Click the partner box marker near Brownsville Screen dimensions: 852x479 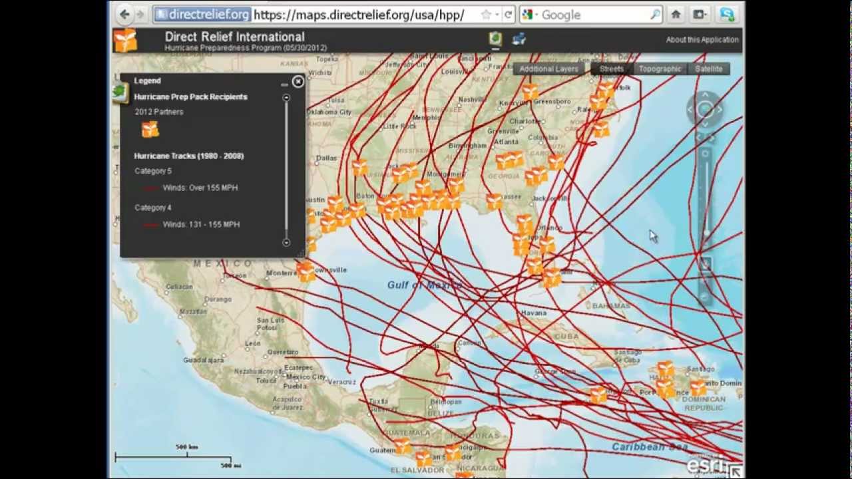[306, 271]
